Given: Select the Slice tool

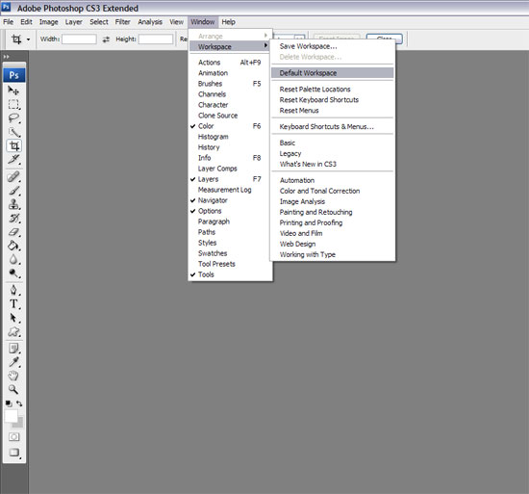Looking at the screenshot, I should [x=13, y=159].
